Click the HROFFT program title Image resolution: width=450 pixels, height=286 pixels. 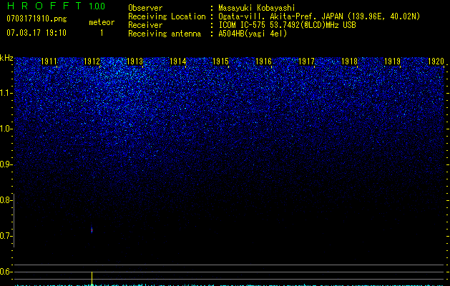[x=44, y=6]
